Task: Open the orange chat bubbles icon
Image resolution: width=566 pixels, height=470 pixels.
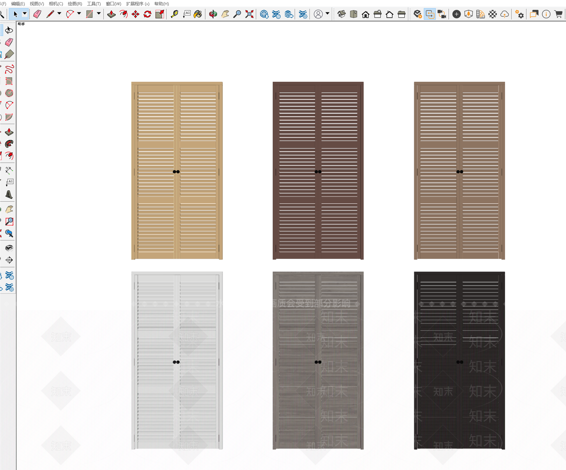Action: tap(534, 14)
